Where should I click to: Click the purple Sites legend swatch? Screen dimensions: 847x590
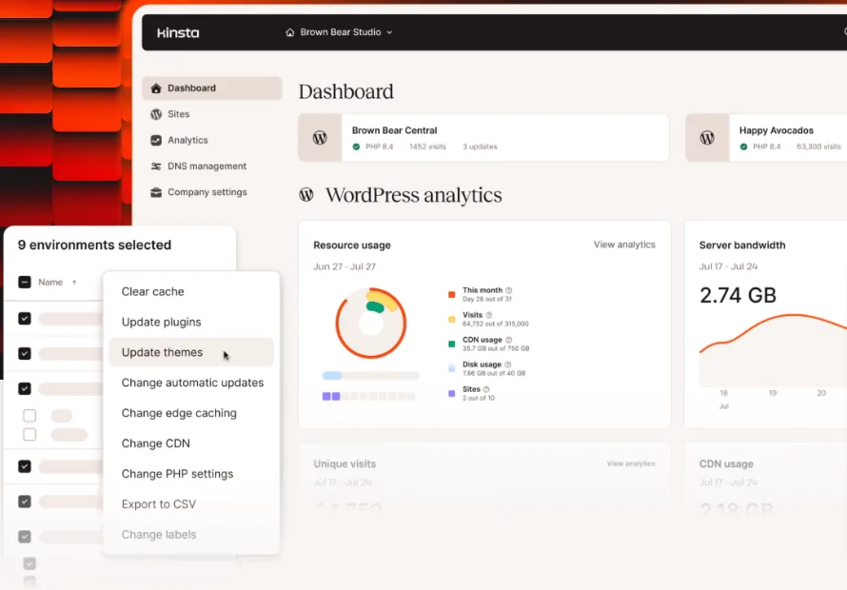[x=452, y=393]
